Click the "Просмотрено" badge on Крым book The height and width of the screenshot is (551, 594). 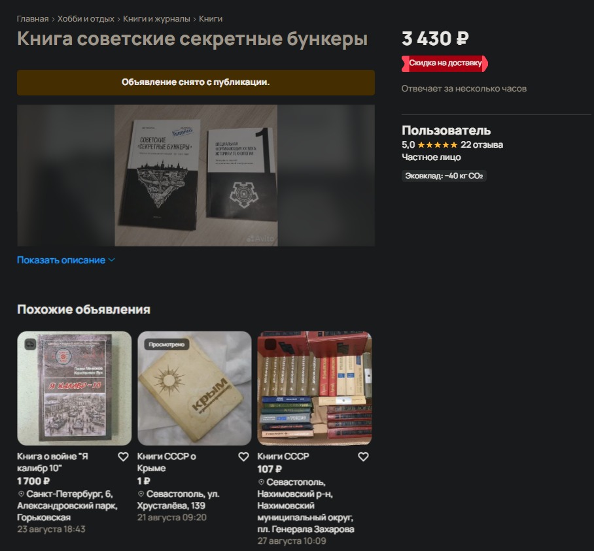tap(167, 344)
